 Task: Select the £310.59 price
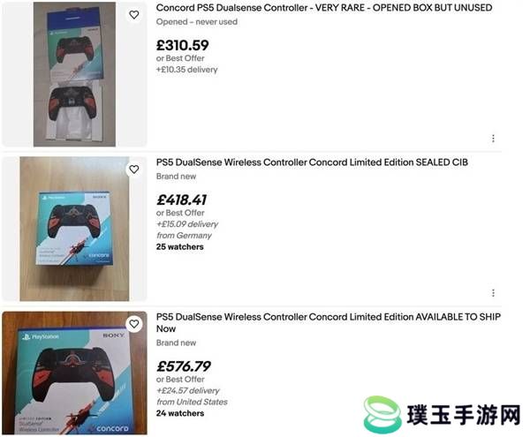(183, 45)
